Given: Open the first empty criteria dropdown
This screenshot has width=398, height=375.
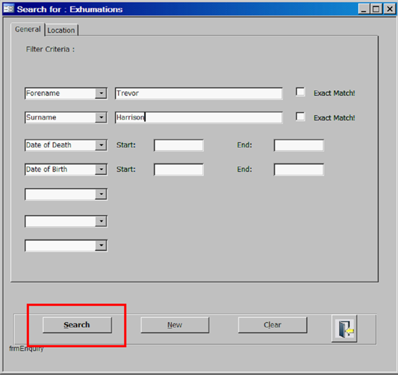Looking at the screenshot, I should click(101, 194).
